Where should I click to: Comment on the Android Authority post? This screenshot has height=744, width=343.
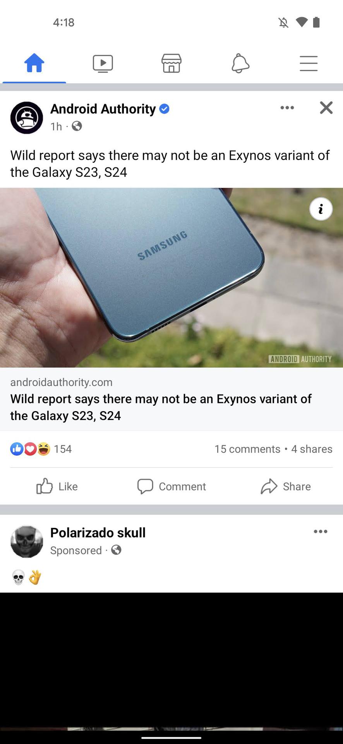pyautogui.click(x=171, y=486)
